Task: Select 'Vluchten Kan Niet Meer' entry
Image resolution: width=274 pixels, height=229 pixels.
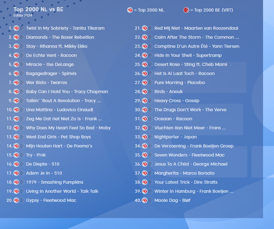Action: pos(190,128)
